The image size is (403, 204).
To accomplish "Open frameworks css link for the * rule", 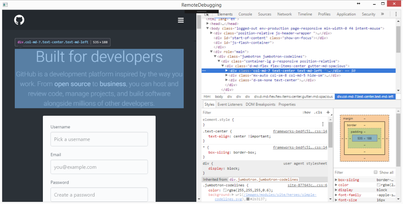I will pyautogui.click(x=300, y=147).
